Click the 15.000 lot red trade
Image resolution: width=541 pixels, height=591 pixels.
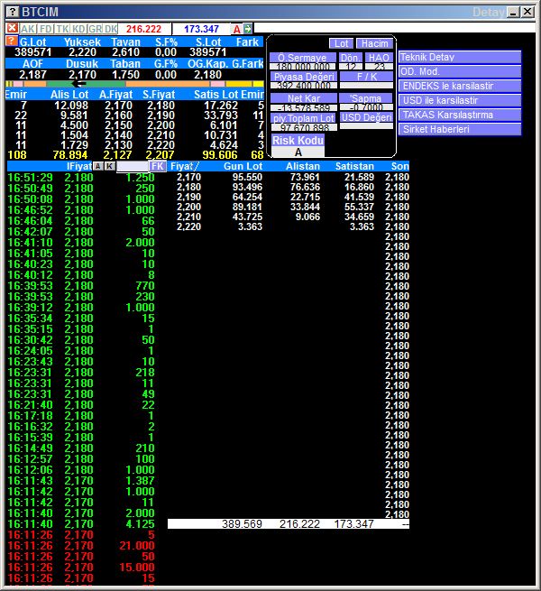click(81, 568)
